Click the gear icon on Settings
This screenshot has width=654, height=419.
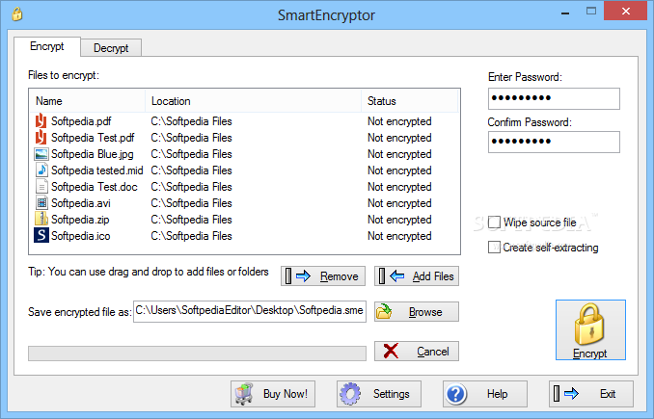click(x=350, y=394)
